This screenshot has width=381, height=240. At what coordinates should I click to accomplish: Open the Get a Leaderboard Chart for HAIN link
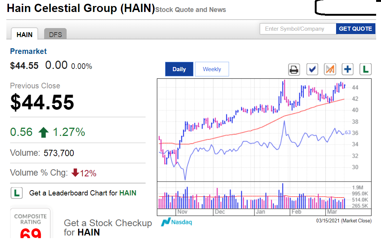[83, 193]
